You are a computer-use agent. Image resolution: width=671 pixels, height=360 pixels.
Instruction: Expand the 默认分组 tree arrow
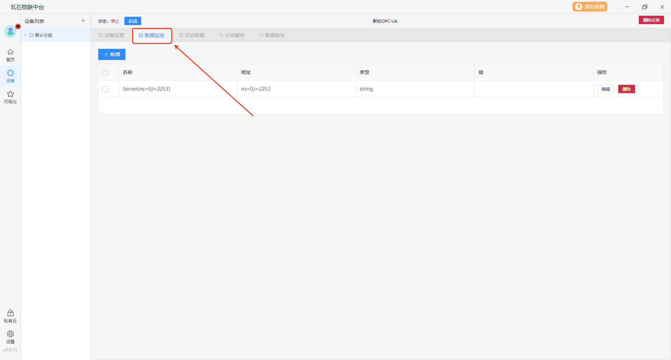(x=26, y=35)
